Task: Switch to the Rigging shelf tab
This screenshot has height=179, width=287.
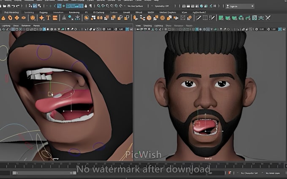Action: (x=43, y=12)
